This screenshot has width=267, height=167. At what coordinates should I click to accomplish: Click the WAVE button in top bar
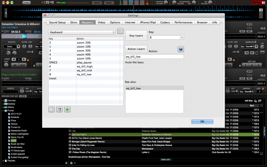[109, 3]
